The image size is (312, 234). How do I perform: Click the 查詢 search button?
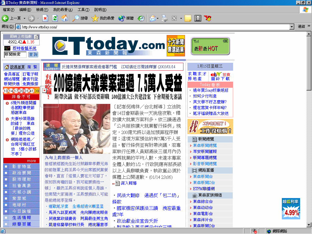click(33, 55)
